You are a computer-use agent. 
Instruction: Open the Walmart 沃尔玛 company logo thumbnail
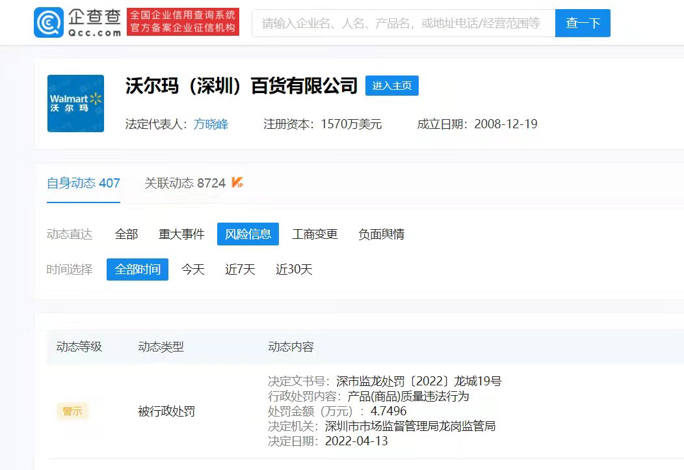pos(75,104)
